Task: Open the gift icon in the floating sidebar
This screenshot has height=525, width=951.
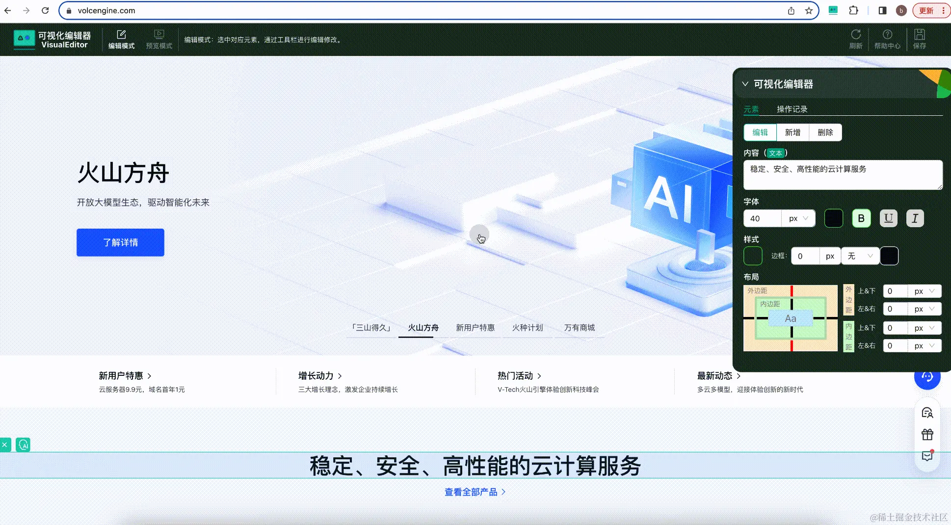Action: [927, 434]
